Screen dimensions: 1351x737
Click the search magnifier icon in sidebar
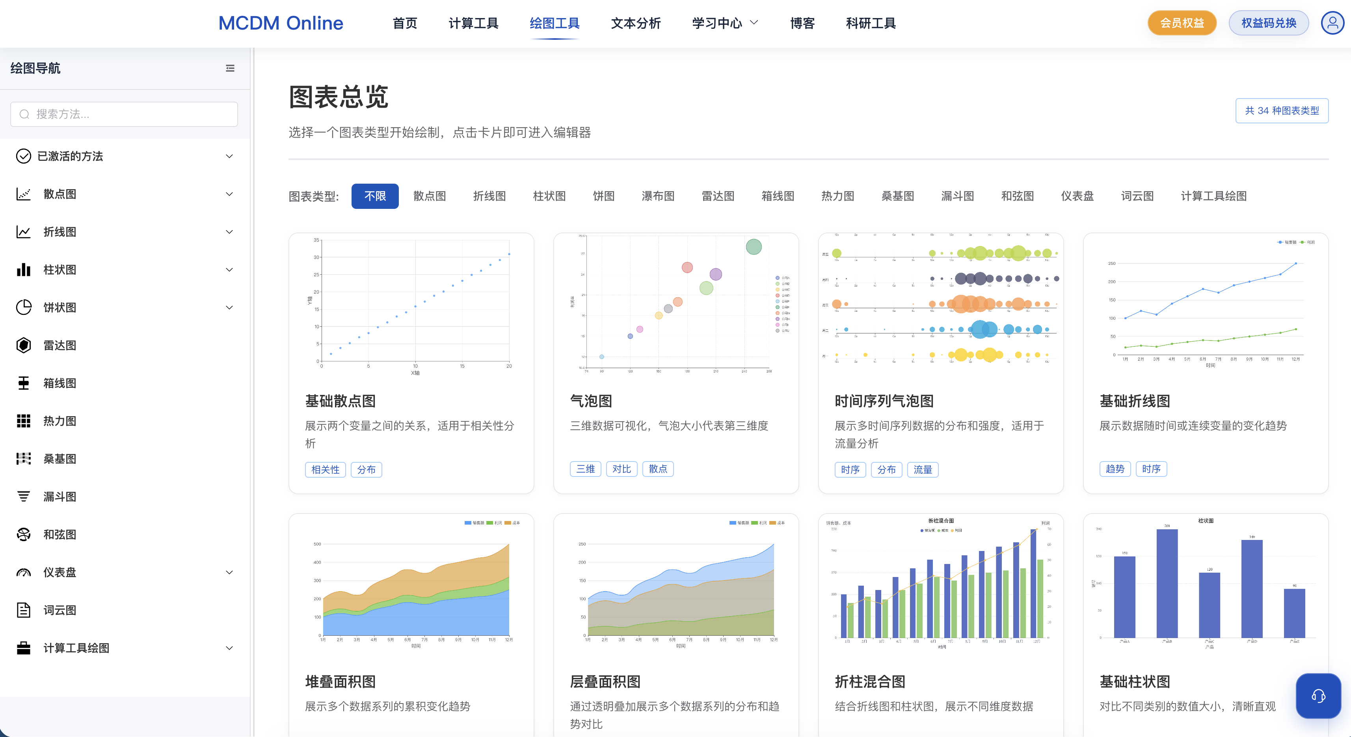[24, 114]
